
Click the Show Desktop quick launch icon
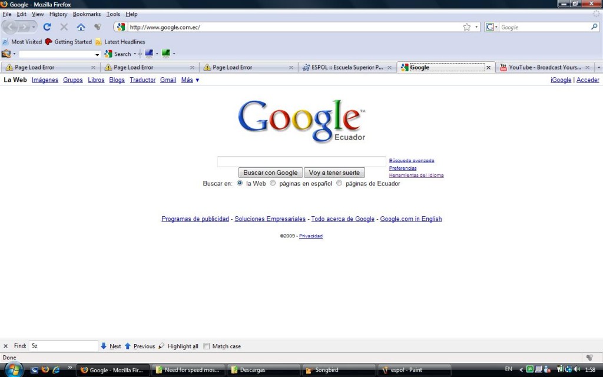click(x=34, y=370)
